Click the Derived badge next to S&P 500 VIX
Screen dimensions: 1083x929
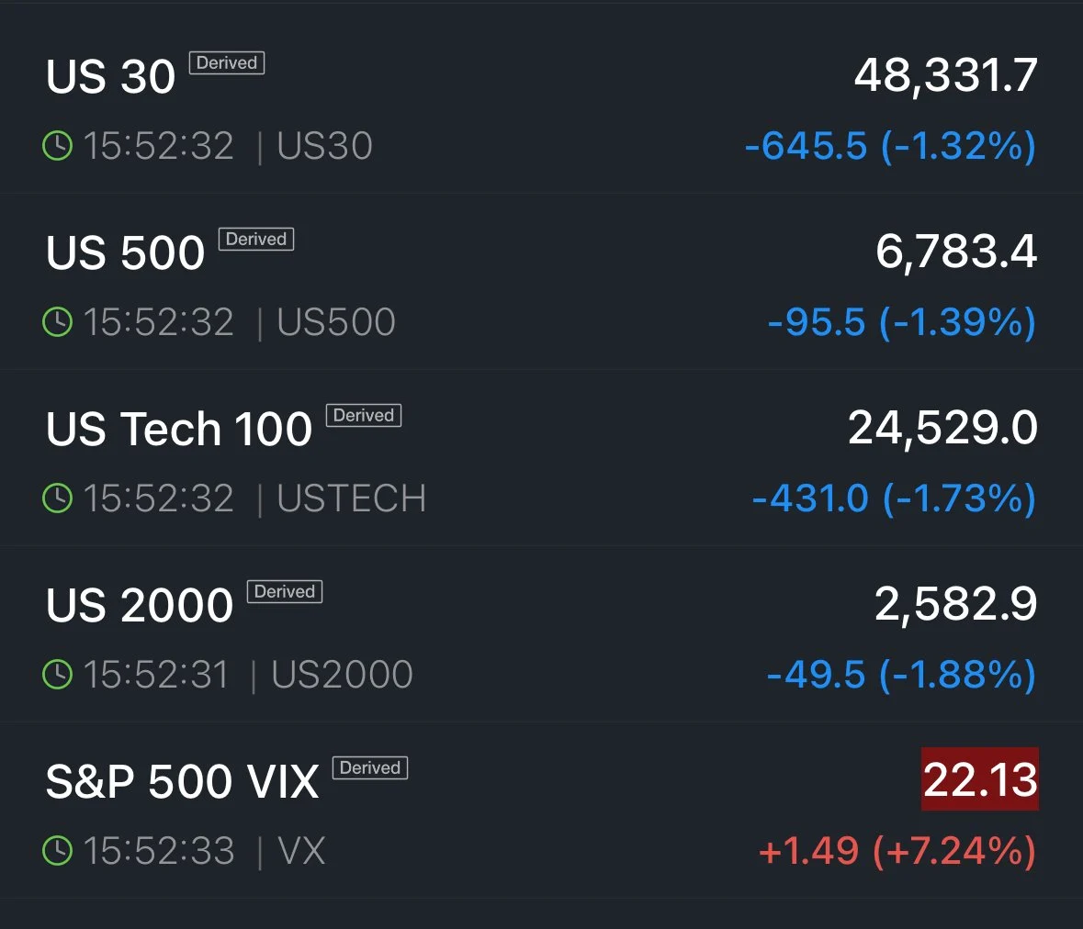370,767
